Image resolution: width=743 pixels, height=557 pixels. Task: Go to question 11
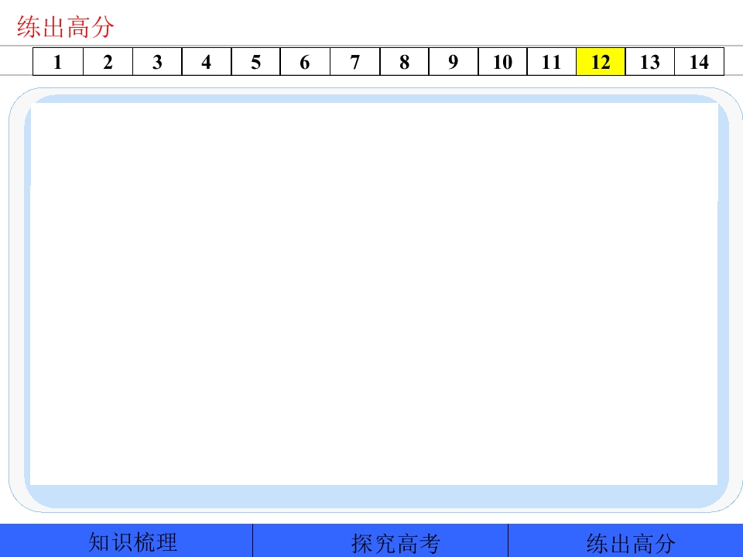[552, 62]
